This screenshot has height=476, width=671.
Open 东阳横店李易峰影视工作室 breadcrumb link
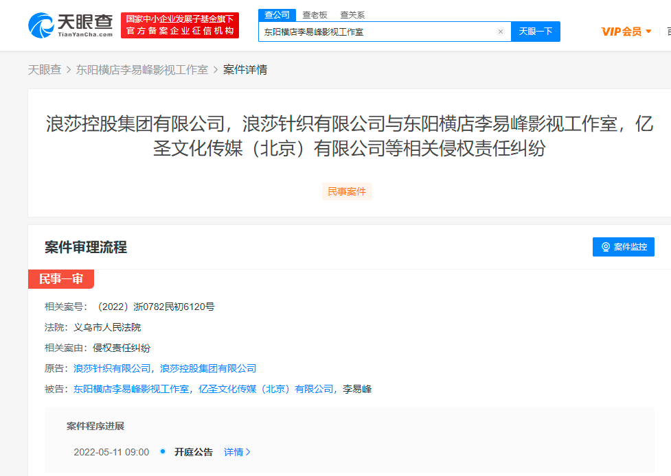142,70
